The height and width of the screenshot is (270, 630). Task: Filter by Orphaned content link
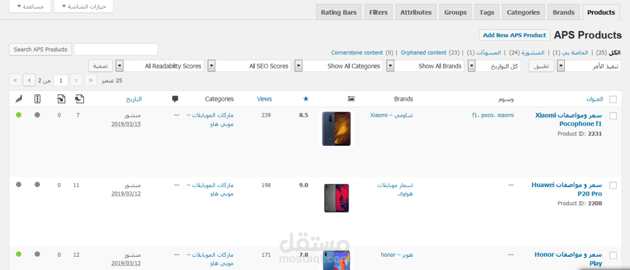pyautogui.click(x=423, y=53)
